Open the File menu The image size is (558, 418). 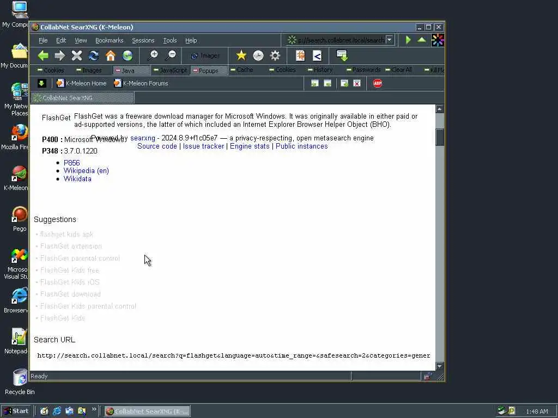(x=43, y=40)
